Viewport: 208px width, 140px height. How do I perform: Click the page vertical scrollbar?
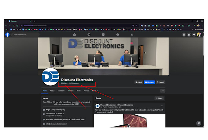click(203, 45)
